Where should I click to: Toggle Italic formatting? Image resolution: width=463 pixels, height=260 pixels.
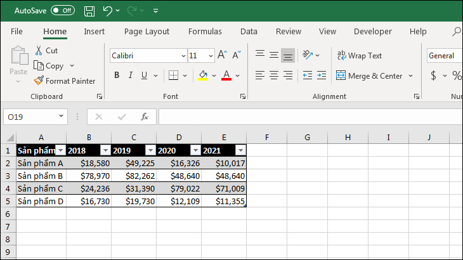131,75
